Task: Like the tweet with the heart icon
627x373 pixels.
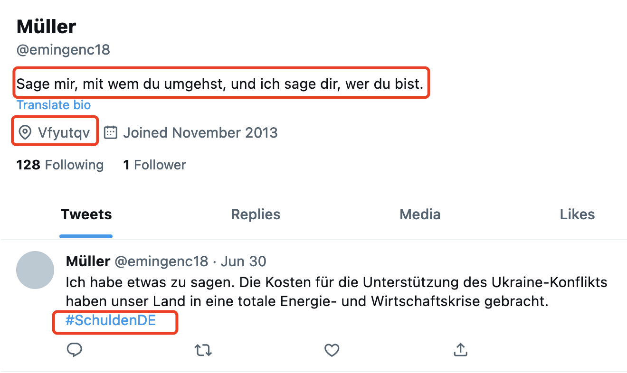Action: [x=332, y=350]
